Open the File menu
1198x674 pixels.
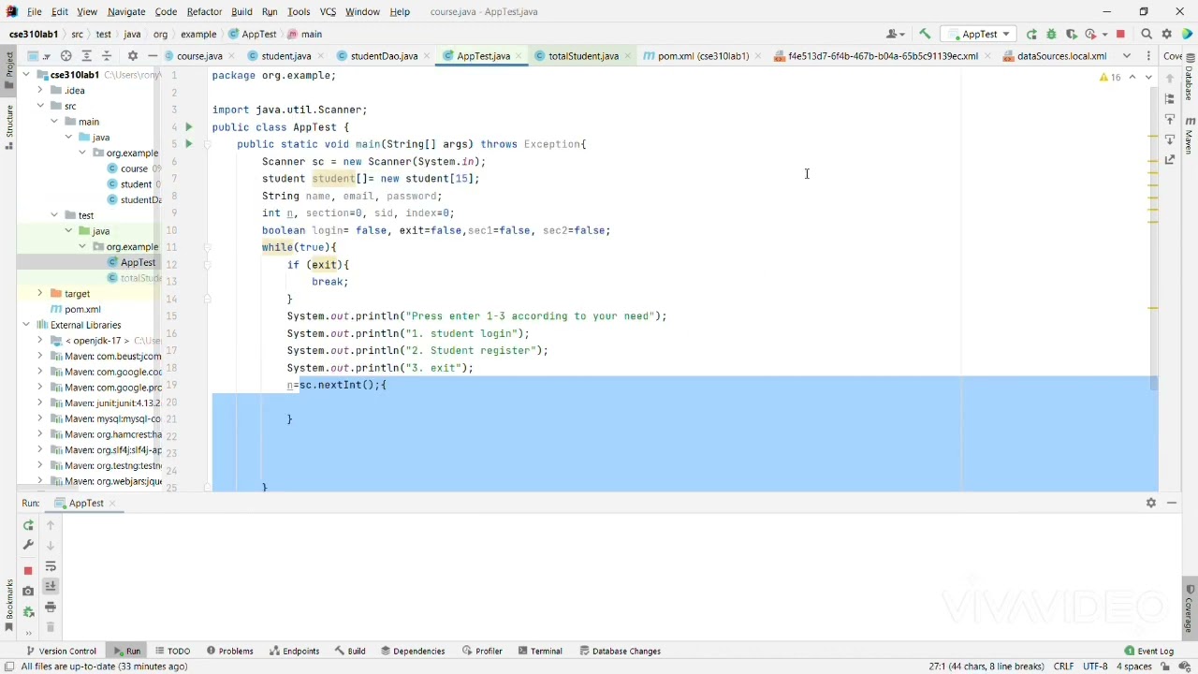[34, 11]
